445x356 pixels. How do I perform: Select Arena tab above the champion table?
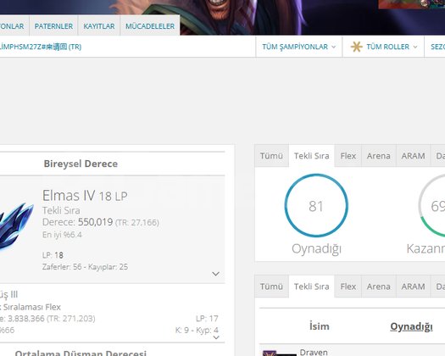pos(379,286)
